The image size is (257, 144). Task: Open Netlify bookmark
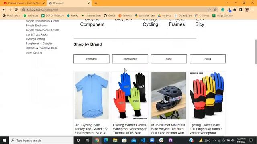coord(72,16)
